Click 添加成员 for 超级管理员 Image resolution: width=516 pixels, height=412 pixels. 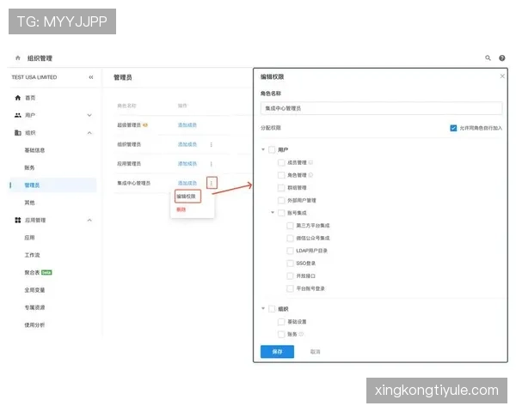[187, 124]
